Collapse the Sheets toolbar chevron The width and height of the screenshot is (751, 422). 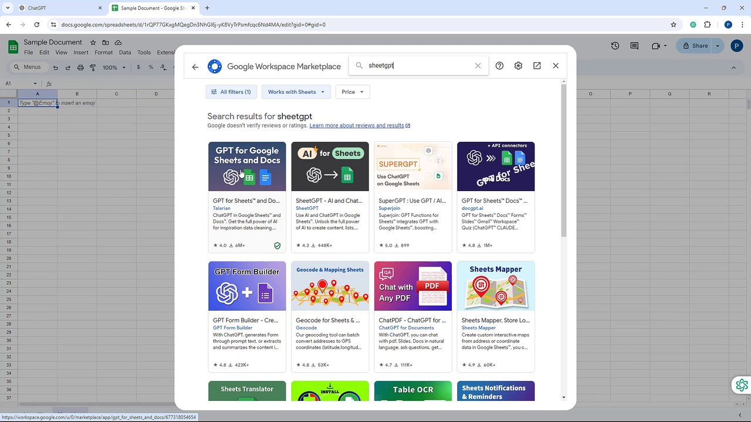click(x=733, y=67)
